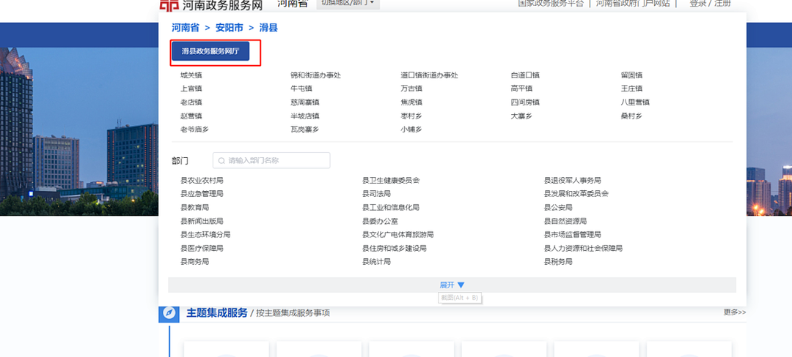792x357 pixels.
Task: Choose the 城关镇 township
Action: (191, 75)
